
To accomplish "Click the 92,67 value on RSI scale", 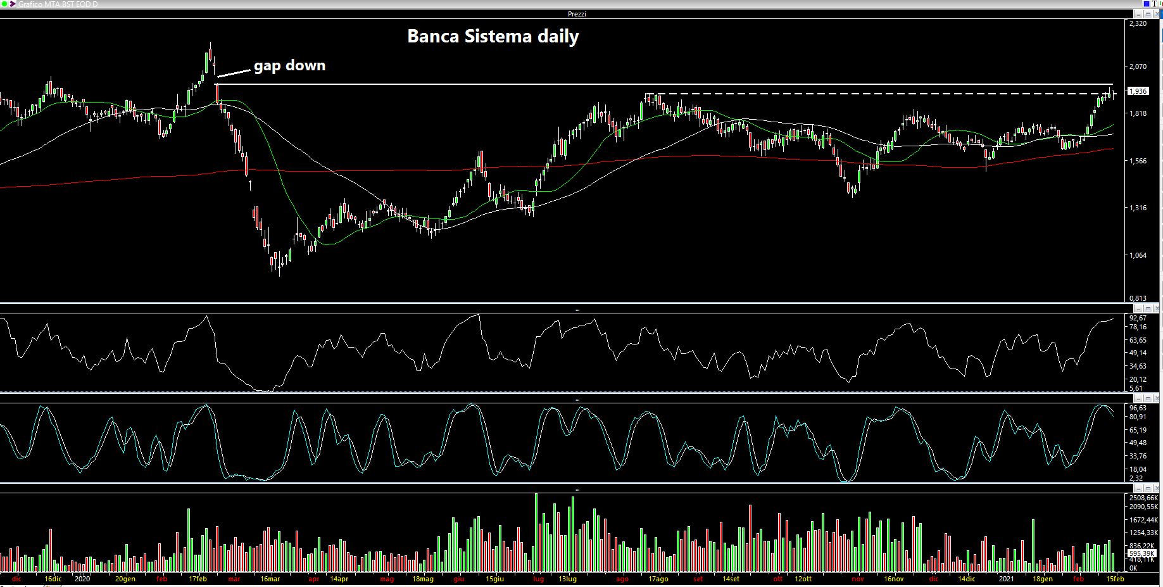I will pyautogui.click(x=1138, y=318).
